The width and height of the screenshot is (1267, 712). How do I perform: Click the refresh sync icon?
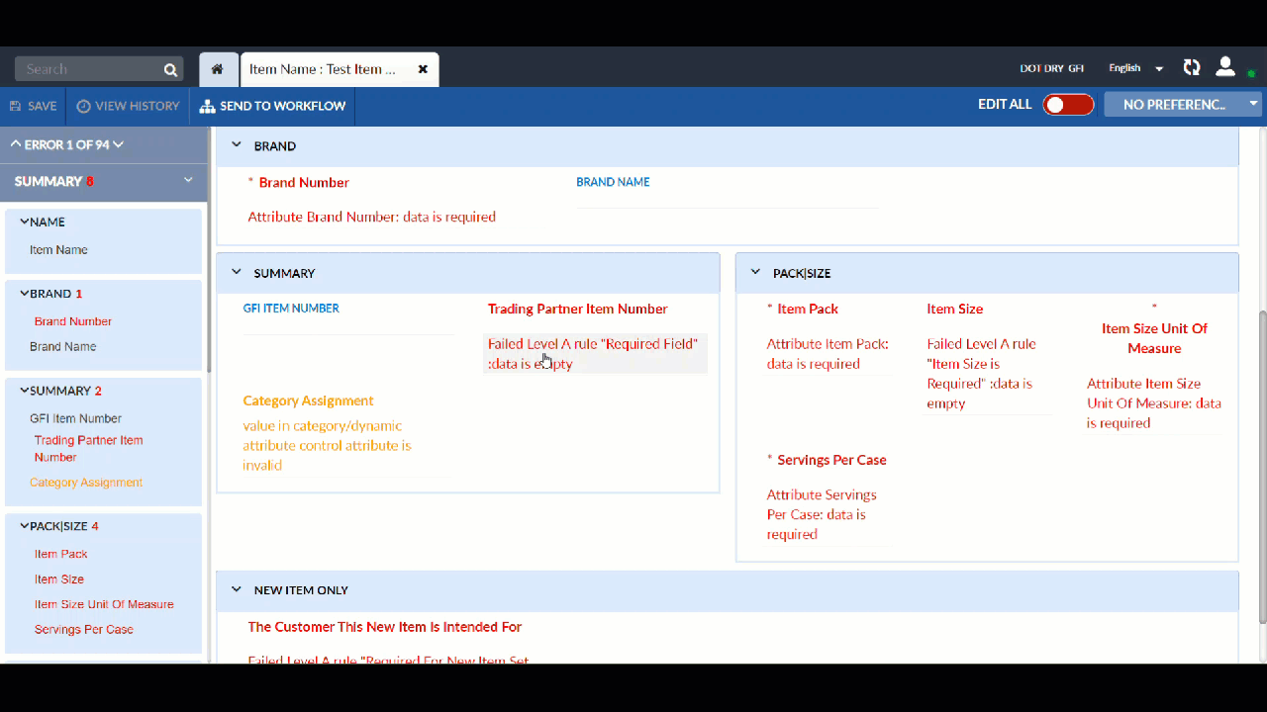[1192, 68]
